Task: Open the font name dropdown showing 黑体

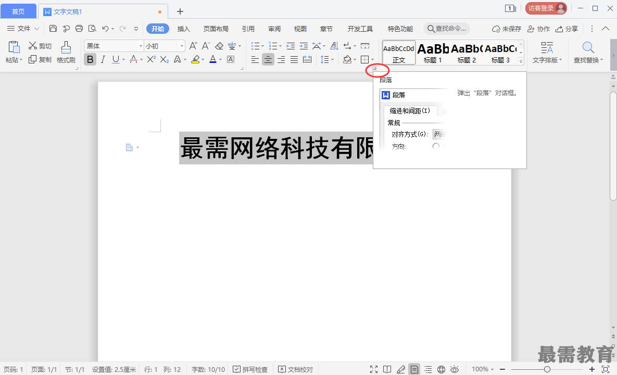Action: (141, 46)
